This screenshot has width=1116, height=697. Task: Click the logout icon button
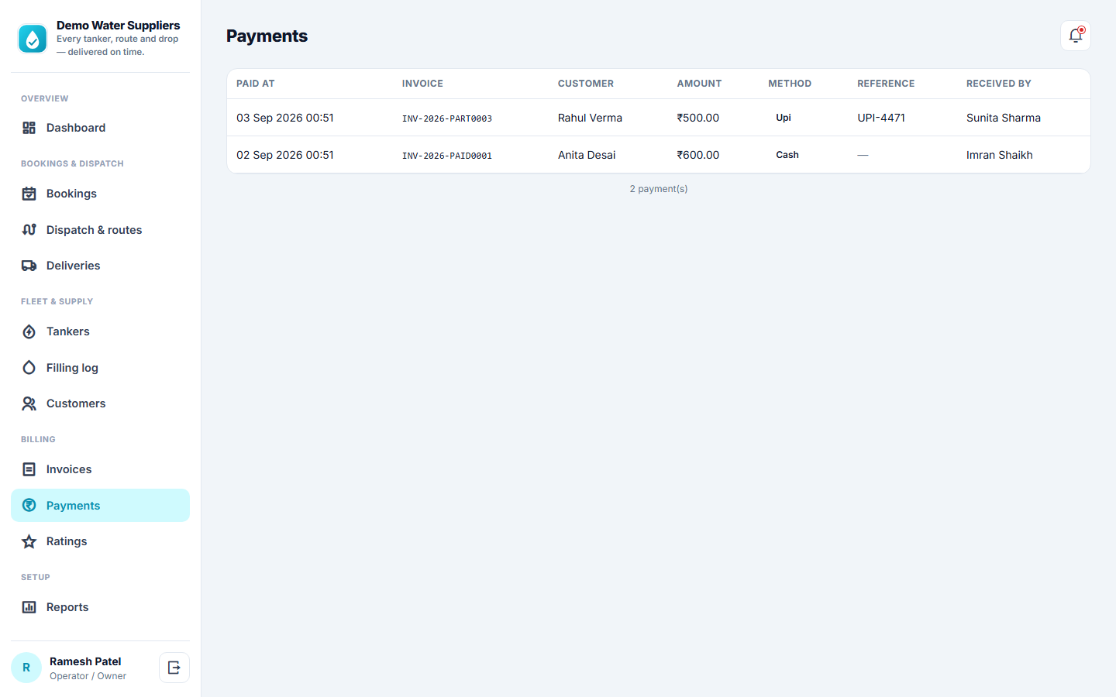(x=174, y=668)
